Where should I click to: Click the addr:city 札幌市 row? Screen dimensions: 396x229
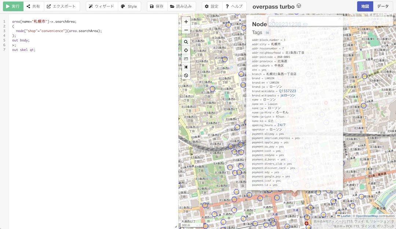pyautogui.click(x=266, y=44)
